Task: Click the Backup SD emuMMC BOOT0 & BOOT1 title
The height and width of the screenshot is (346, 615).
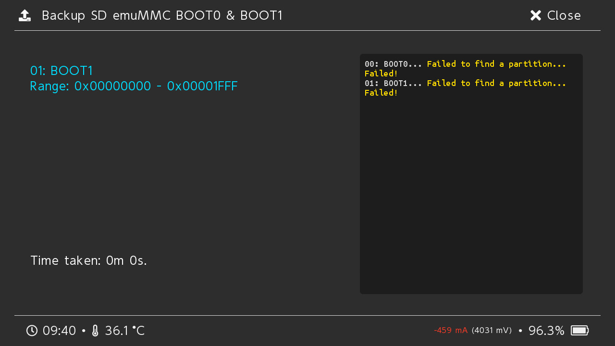Action: [x=161, y=15]
